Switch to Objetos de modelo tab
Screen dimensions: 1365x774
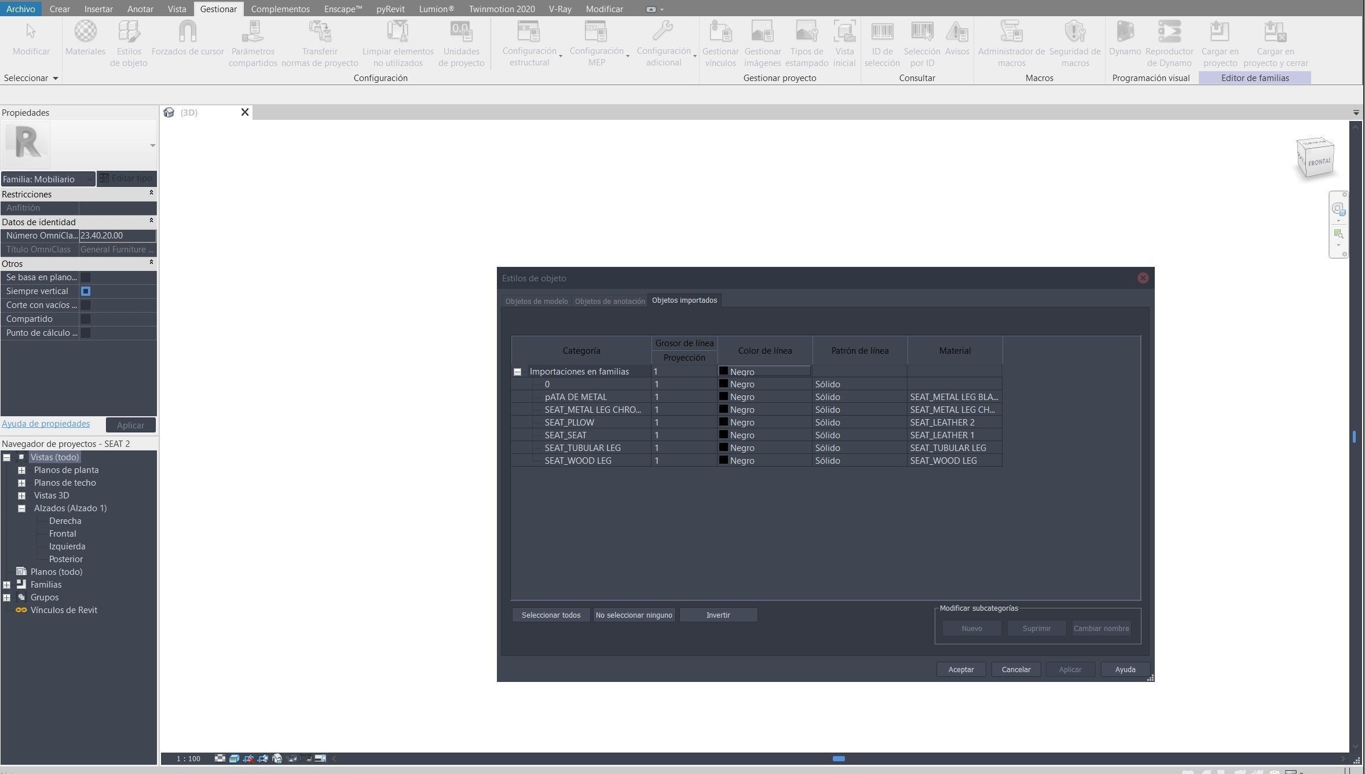click(536, 301)
